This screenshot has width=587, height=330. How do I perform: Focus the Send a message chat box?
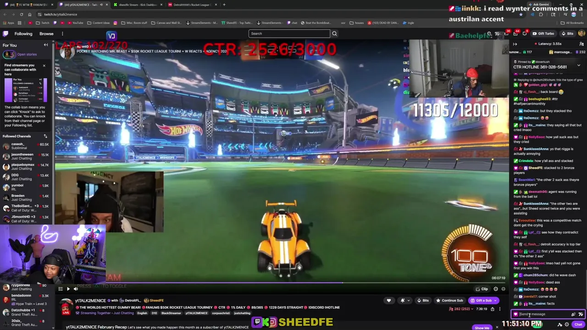coord(548,314)
